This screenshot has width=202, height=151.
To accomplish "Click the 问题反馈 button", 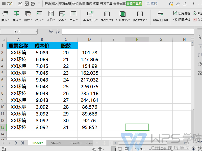I will point(182,20).
